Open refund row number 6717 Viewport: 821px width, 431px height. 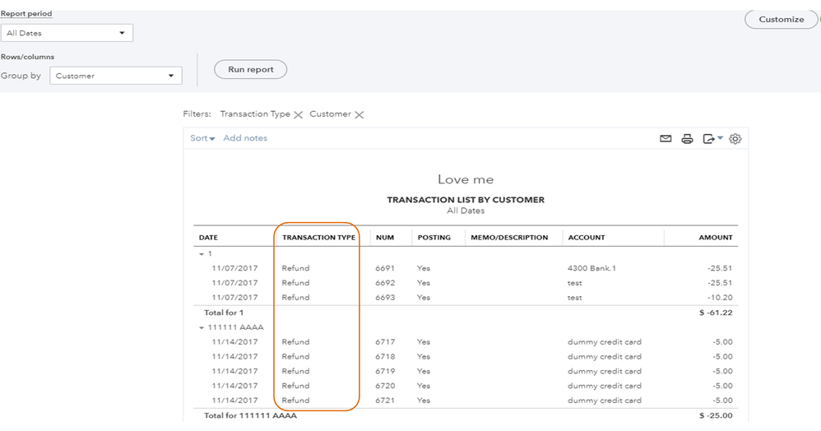click(385, 342)
